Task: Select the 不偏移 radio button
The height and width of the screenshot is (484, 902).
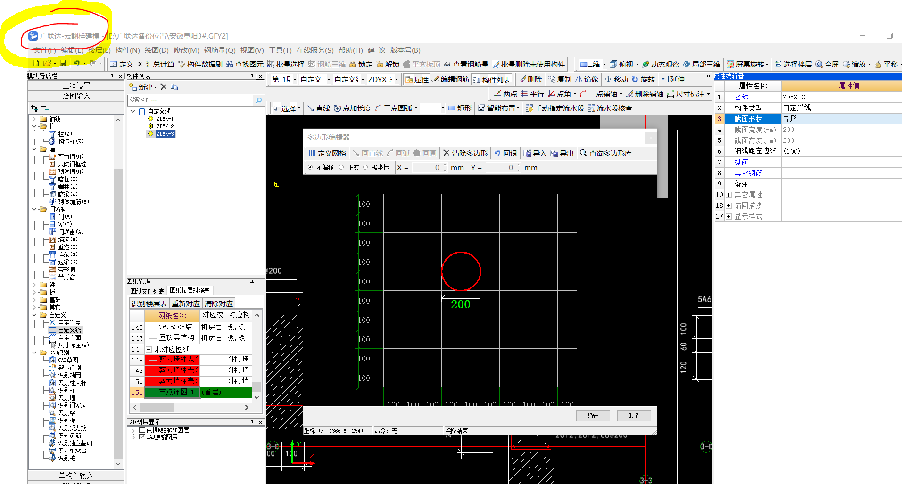Action: point(310,167)
